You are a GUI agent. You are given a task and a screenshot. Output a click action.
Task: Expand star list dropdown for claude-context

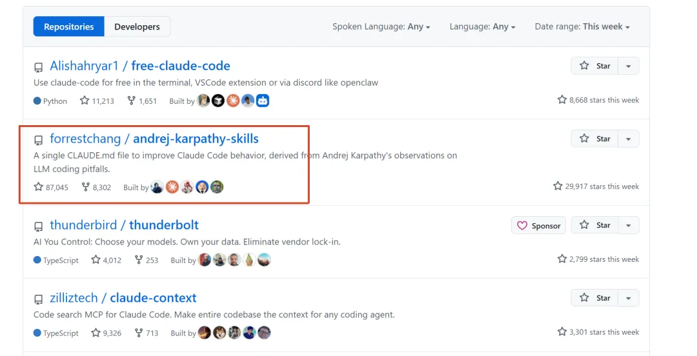click(x=629, y=298)
